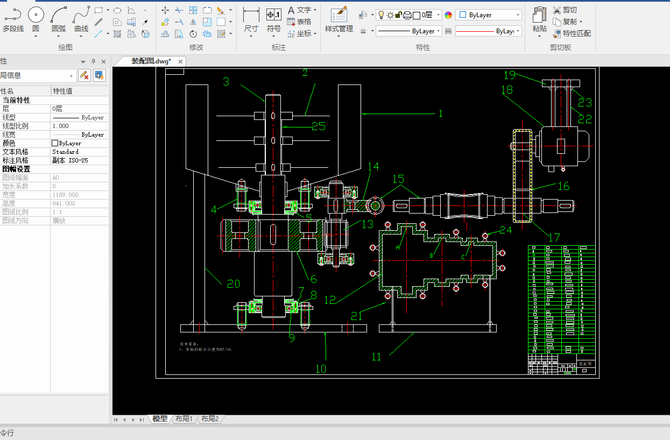Toggle the quick select button in properties panel
This screenshot has height=440, width=670.
pos(99,75)
